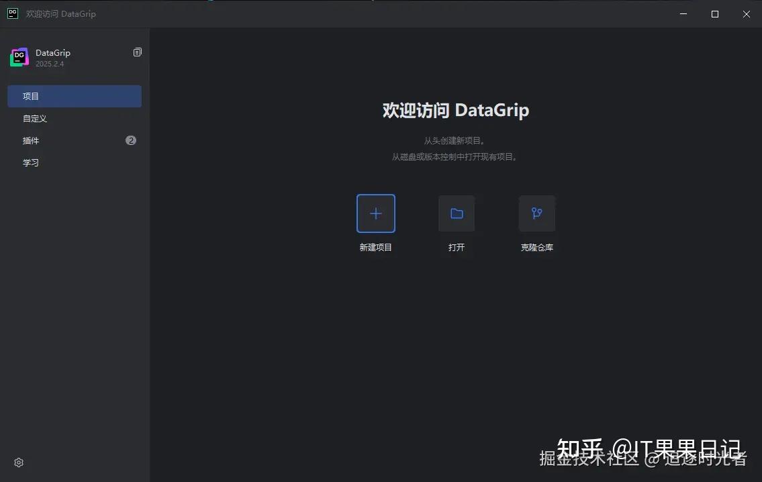Click the 从头创建新项目 subtitle text
This screenshot has width=762, height=482.
tap(455, 140)
